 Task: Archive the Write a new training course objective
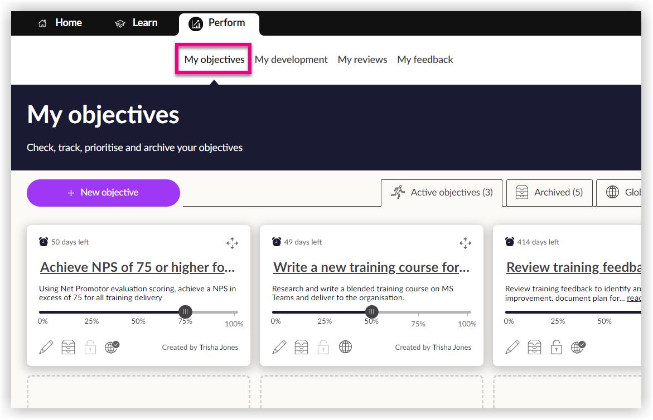pyautogui.click(x=301, y=347)
